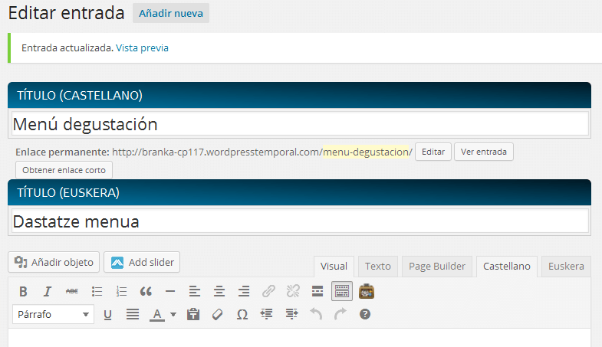This screenshot has height=347, width=602.
Task: Apply strikethrough formatting
Action: (x=72, y=292)
